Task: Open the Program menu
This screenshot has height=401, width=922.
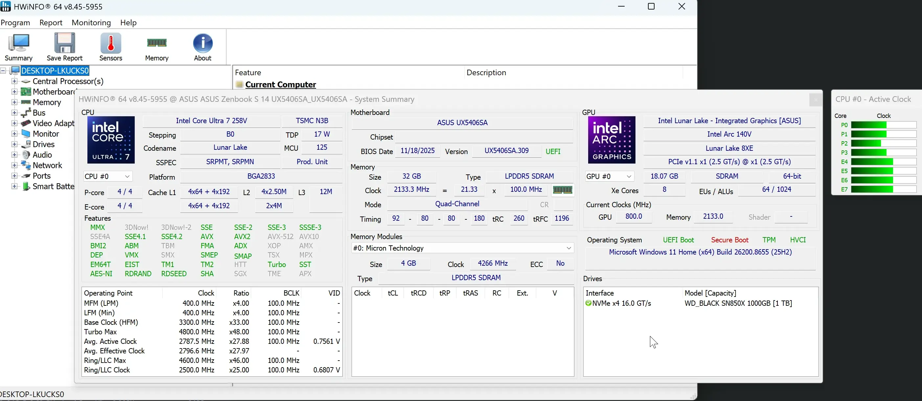Action: (x=15, y=23)
